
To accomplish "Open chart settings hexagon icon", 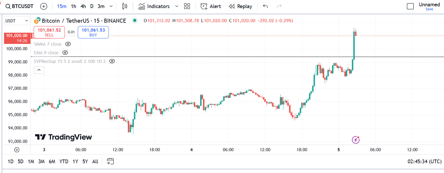I will coord(17,150).
